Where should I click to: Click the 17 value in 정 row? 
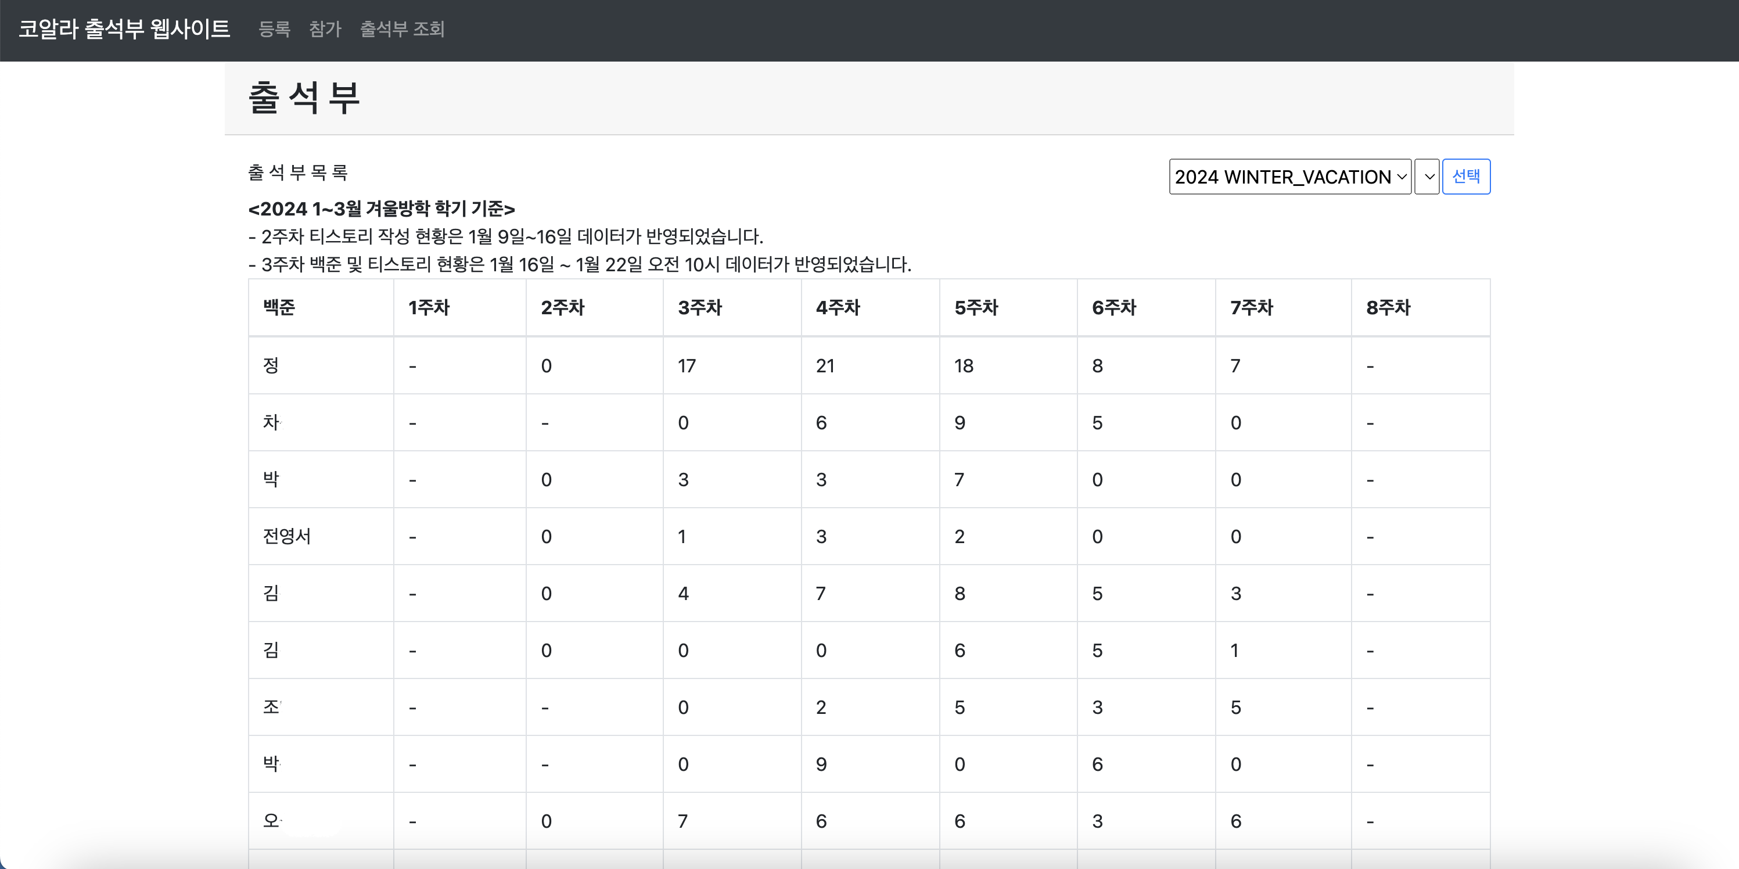point(687,366)
